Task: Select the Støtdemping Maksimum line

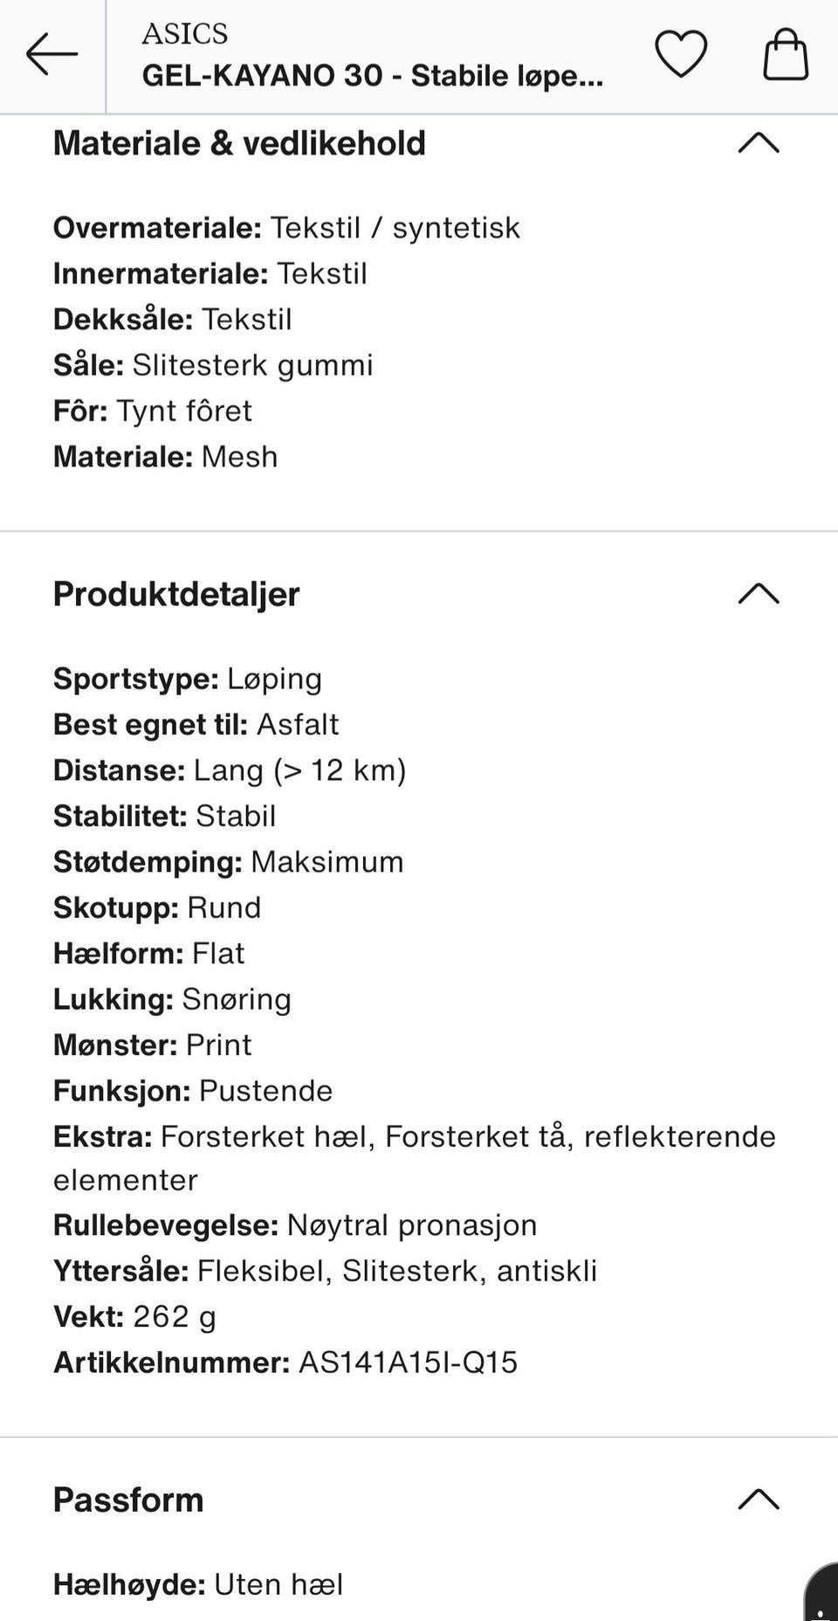Action: click(229, 862)
